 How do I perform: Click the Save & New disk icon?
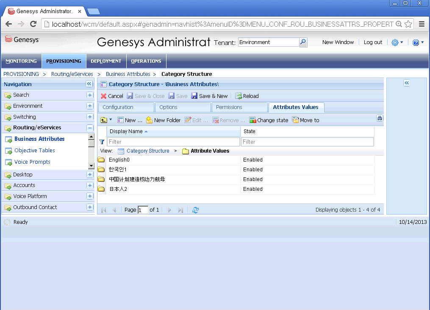[x=194, y=96]
